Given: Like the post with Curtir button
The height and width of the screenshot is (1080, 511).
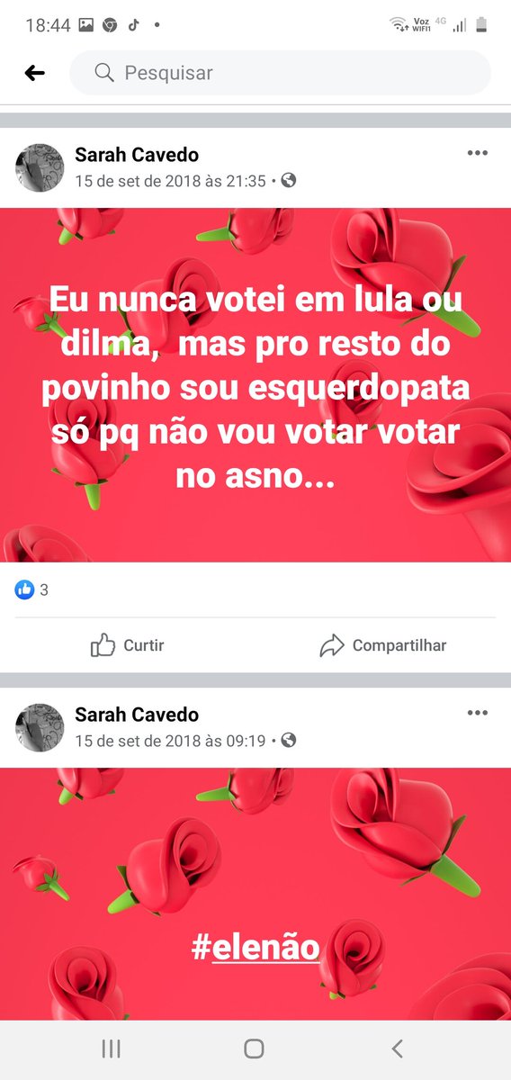Looking at the screenshot, I should 128,645.
